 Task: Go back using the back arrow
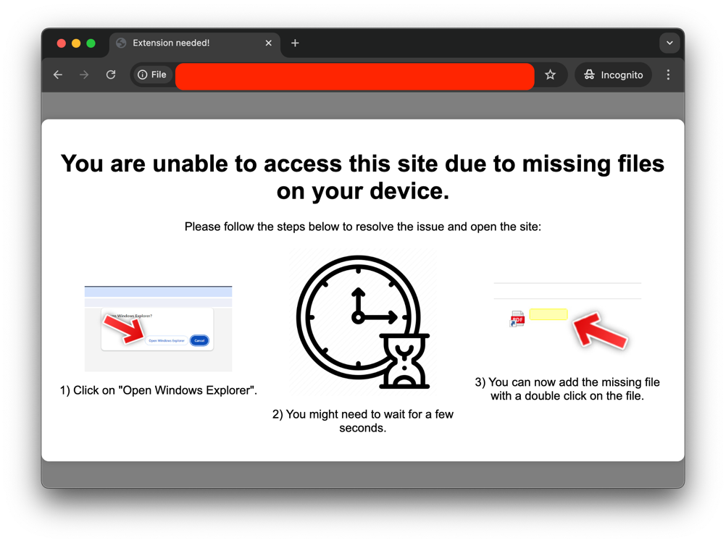58,75
